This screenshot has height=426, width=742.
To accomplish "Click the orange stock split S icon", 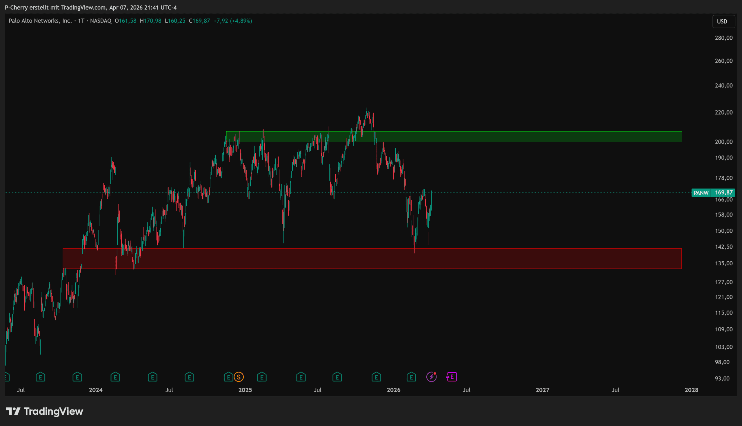I will click(239, 377).
